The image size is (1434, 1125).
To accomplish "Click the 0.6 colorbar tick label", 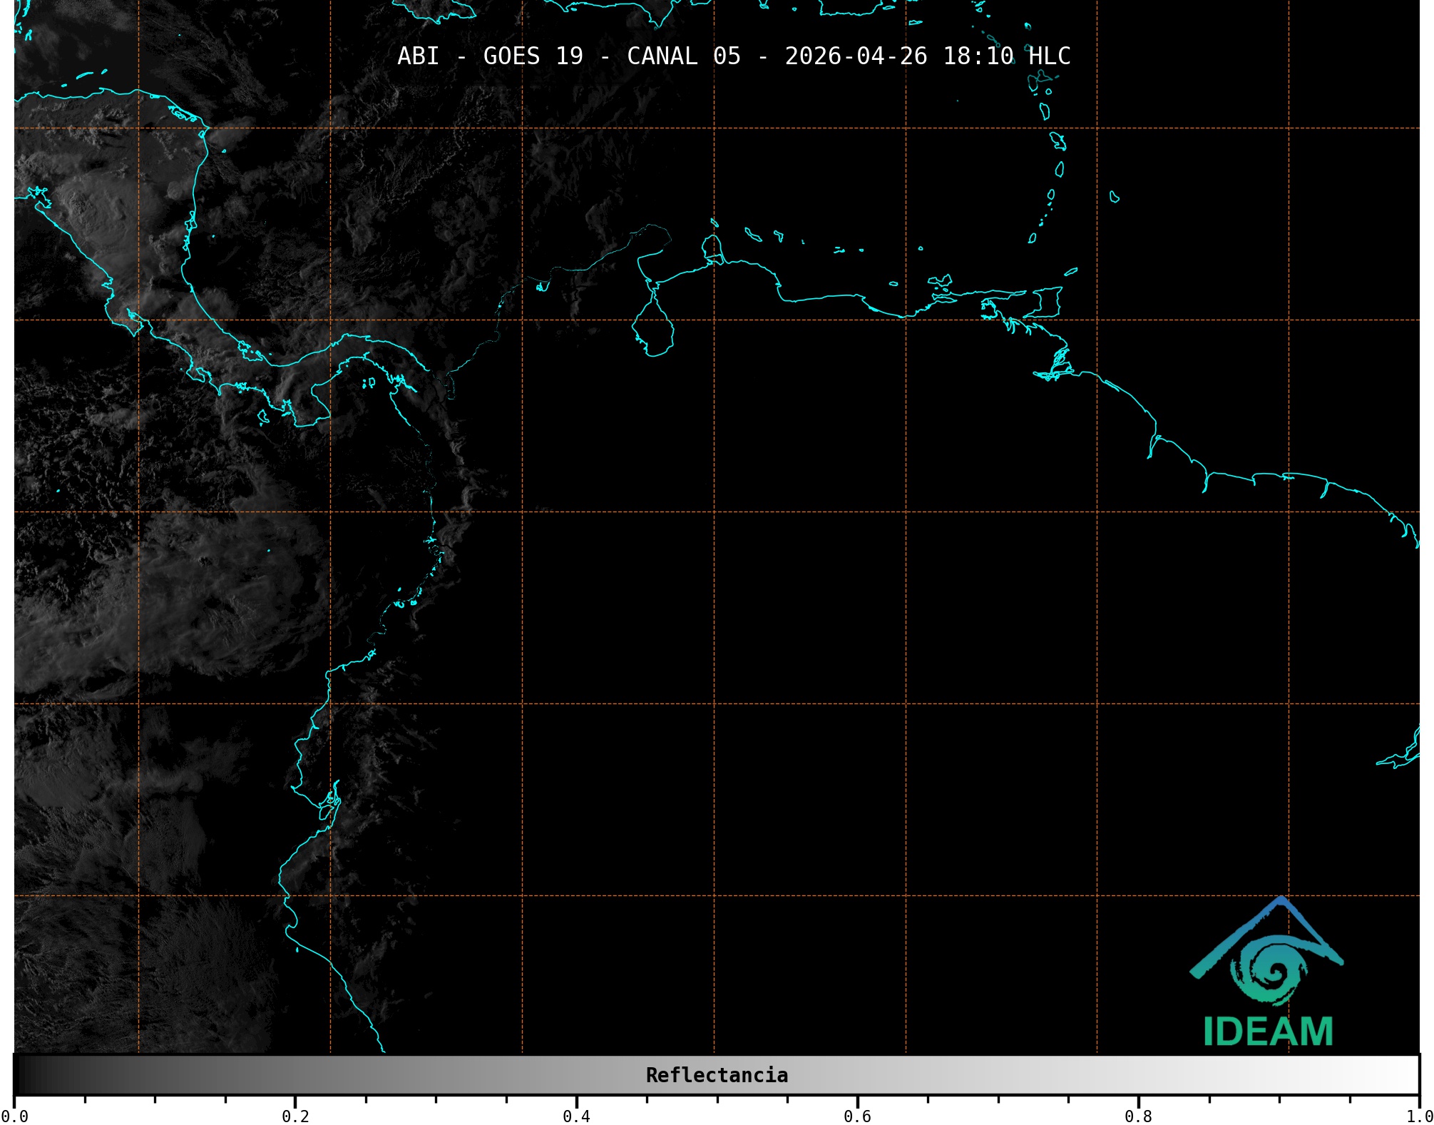I will point(857,1116).
